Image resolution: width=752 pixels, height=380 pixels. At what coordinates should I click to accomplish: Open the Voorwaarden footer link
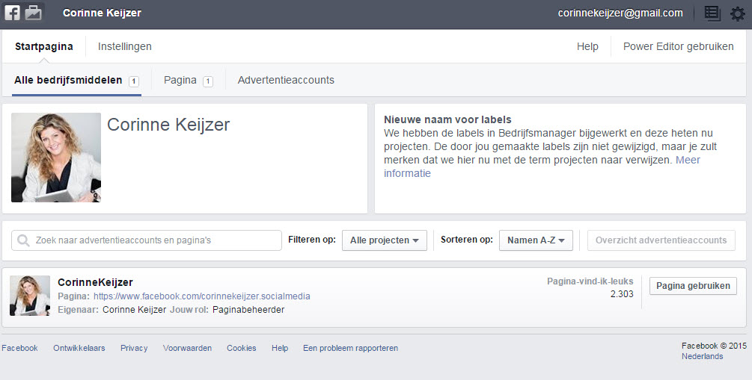pos(187,348)
